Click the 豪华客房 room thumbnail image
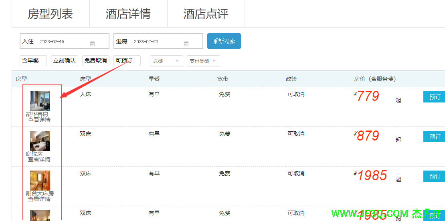 pyautogui.click(x=40, y=101)
